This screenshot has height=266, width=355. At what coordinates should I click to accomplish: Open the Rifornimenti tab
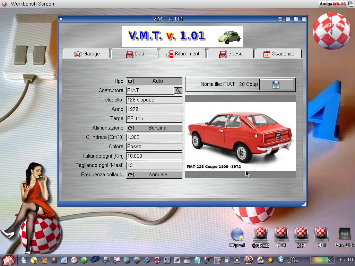click(182, 54)
